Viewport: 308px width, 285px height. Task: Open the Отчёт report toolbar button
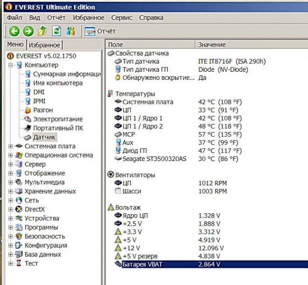pos(100,31)
